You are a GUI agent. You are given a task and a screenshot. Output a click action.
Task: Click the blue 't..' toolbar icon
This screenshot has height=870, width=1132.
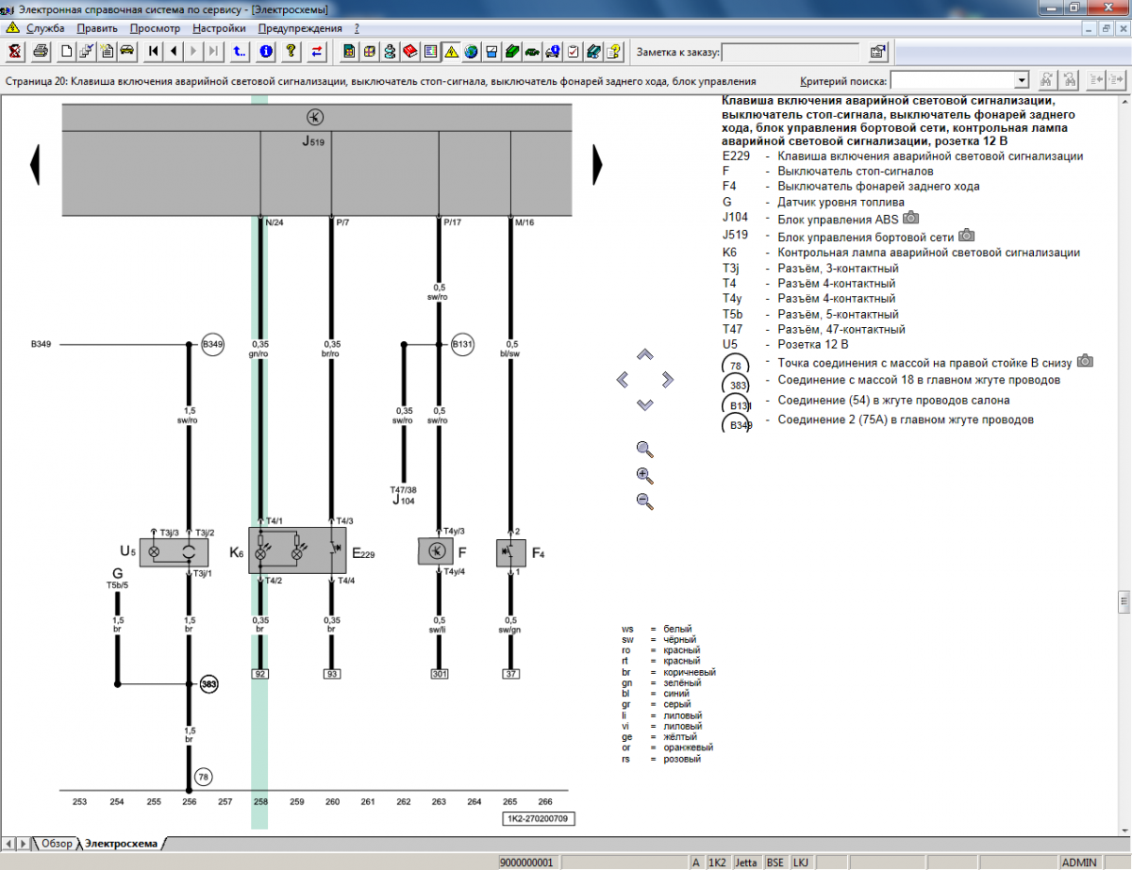(x=240, y=51)
